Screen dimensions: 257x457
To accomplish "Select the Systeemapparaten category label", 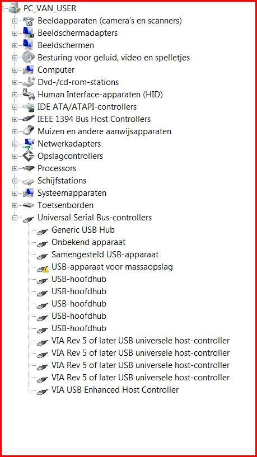I will (72, 193).
